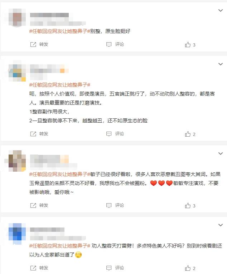Open hashtag link in fourth post
The height and width of the screenshot is (274, 227).
pos(60,246)
